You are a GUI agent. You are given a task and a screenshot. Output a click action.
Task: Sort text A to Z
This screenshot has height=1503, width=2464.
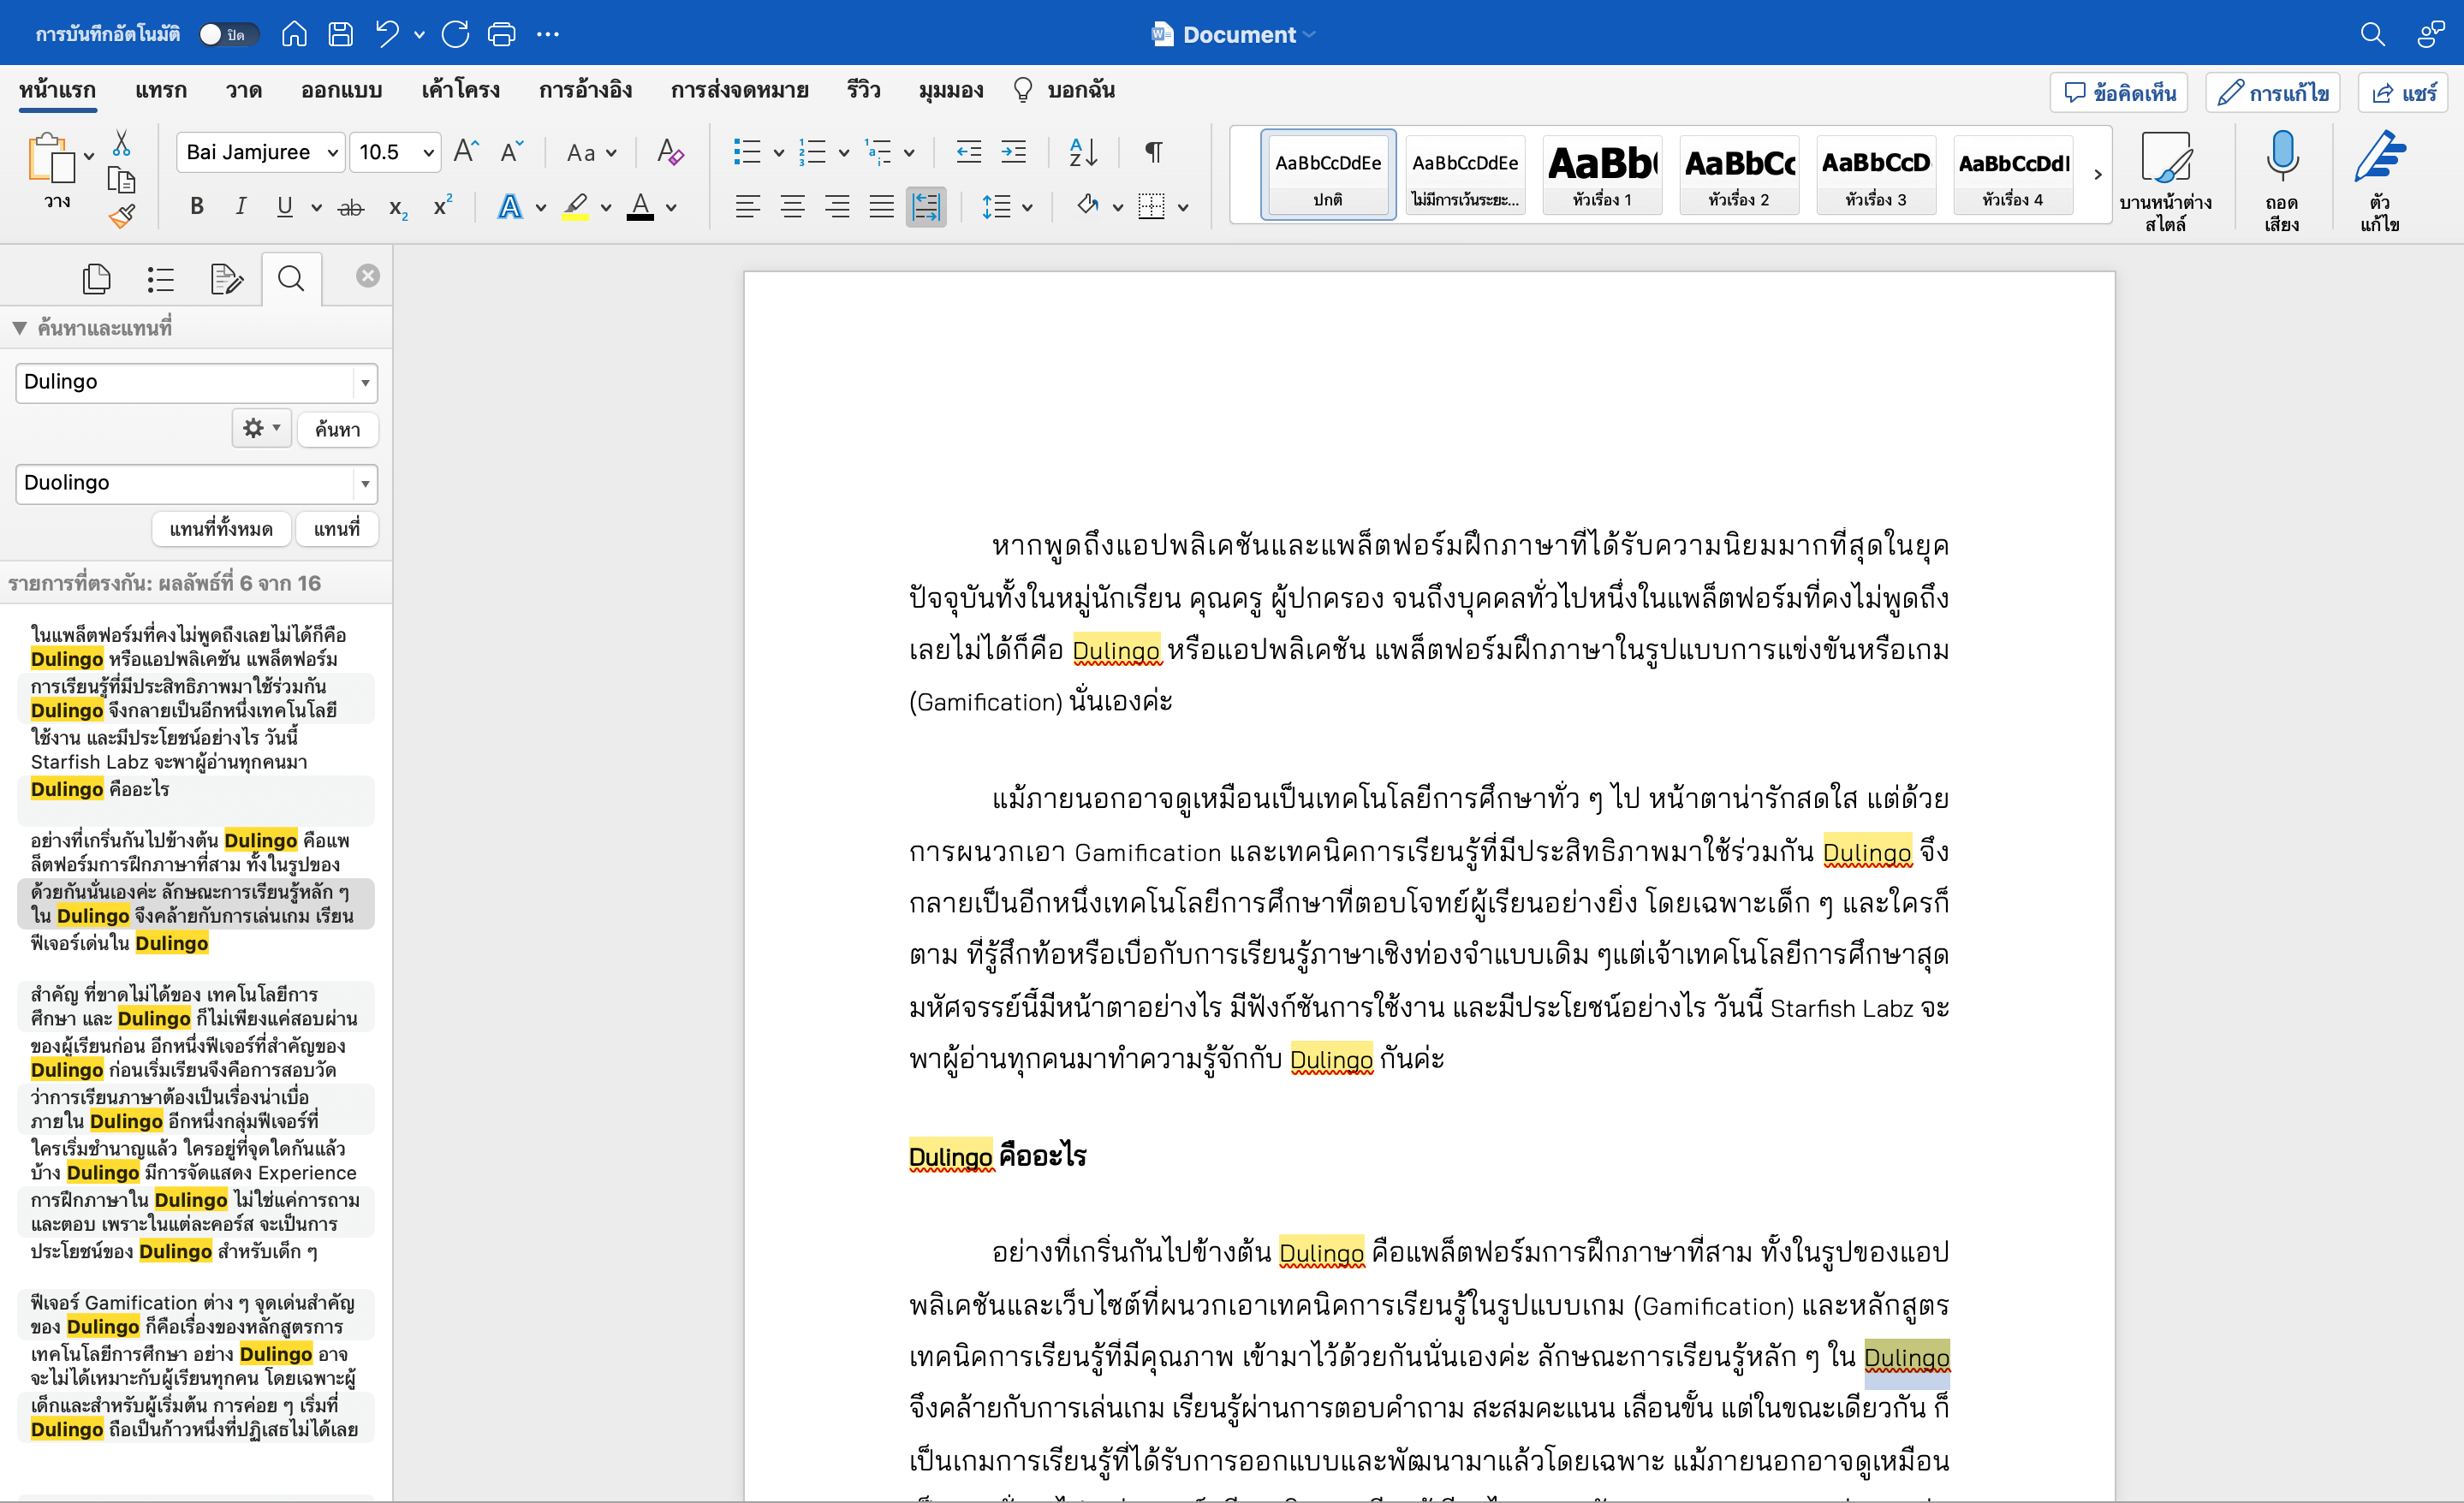pos(1083,152)
